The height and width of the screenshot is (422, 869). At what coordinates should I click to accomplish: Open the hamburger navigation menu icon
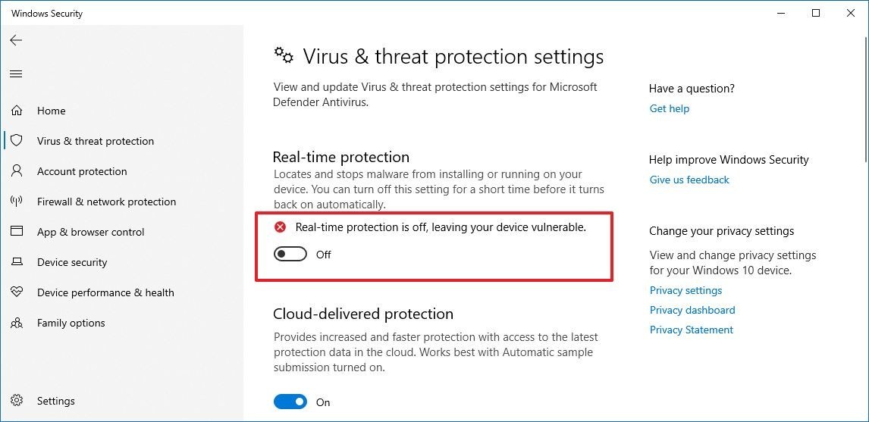click(16, 73)
